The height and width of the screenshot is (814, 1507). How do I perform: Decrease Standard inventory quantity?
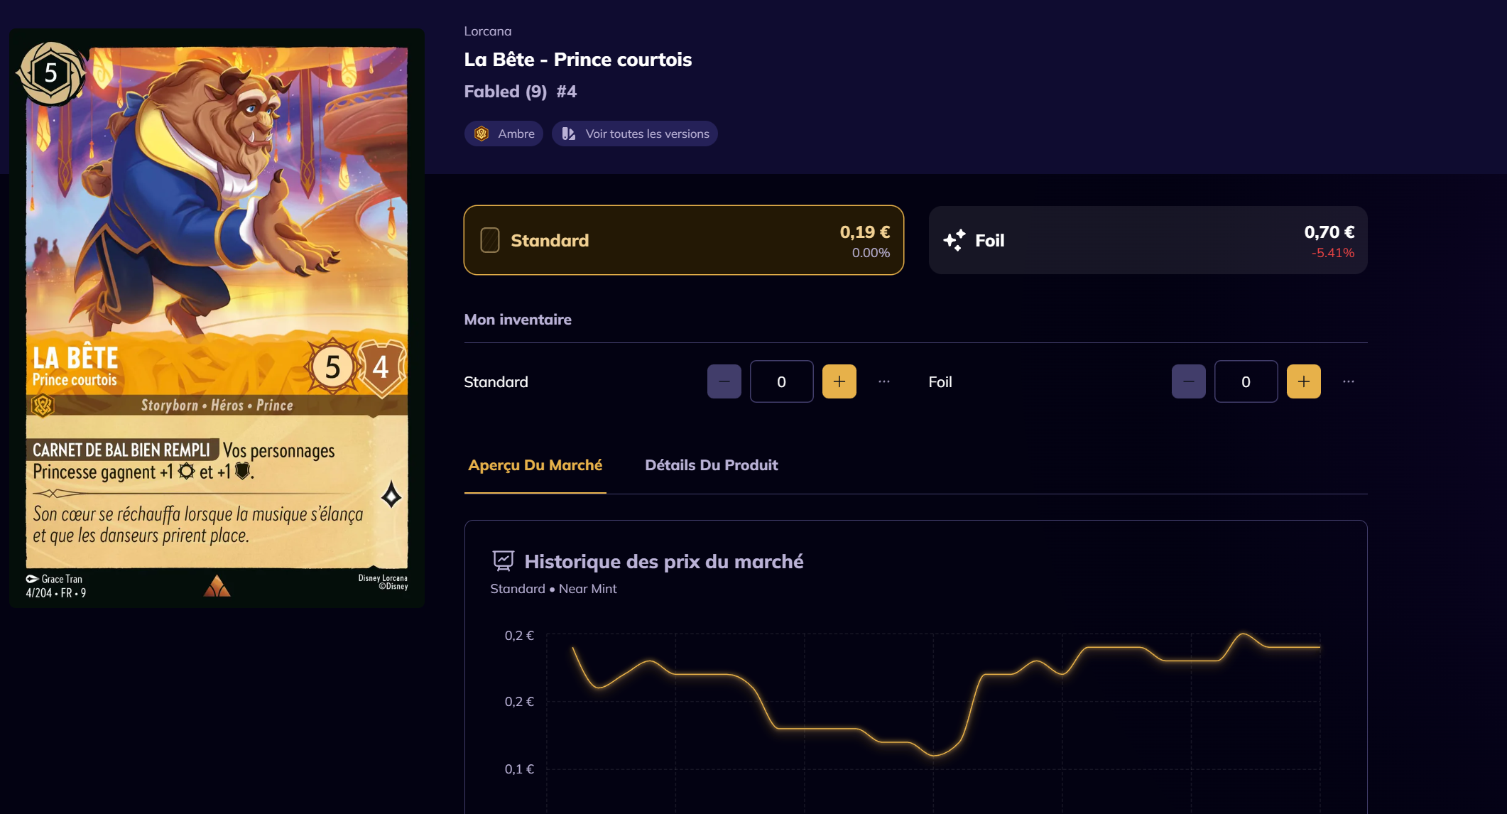point(724,381)
